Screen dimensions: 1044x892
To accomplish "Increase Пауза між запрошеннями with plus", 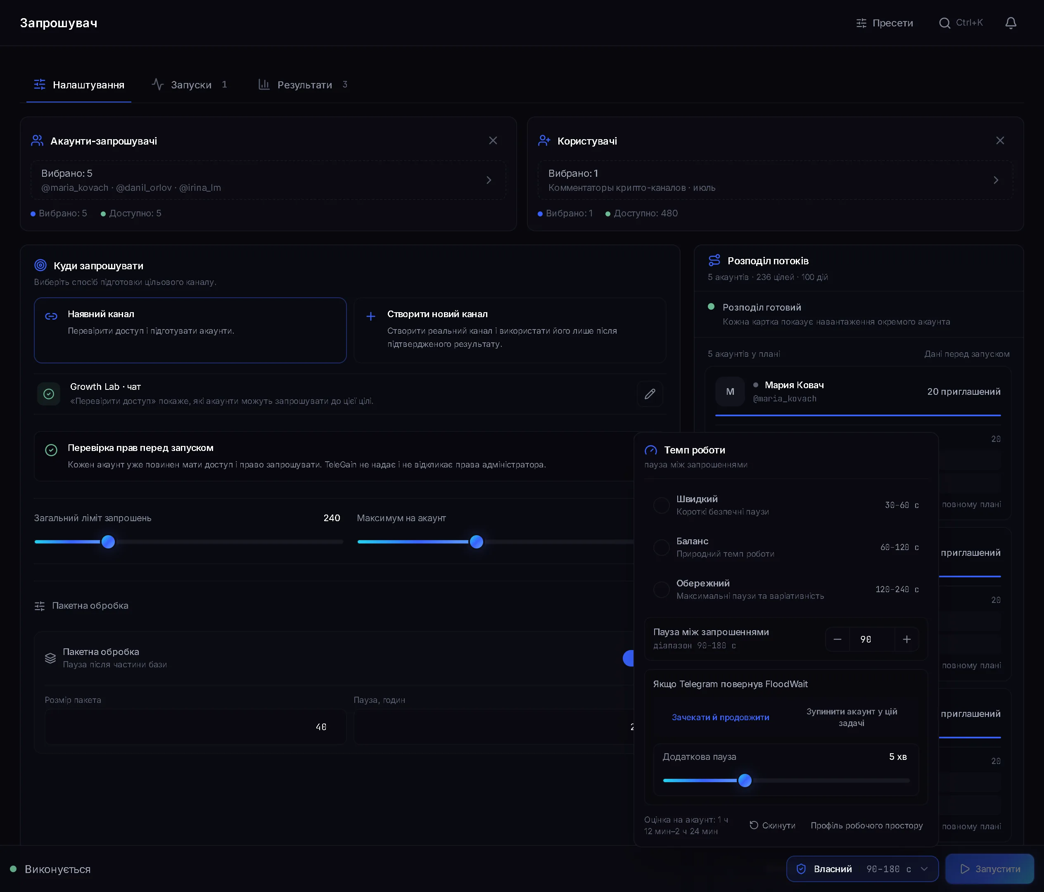I will coord(906,639).
